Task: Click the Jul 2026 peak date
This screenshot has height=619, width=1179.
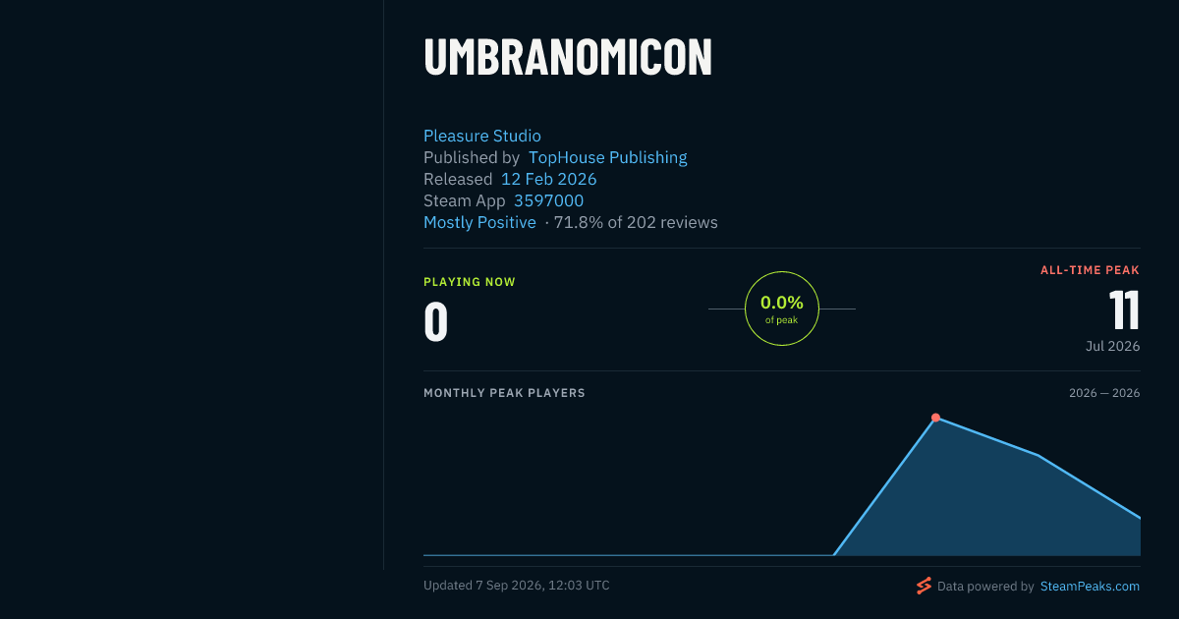Action: click(x=1112, y=346)
